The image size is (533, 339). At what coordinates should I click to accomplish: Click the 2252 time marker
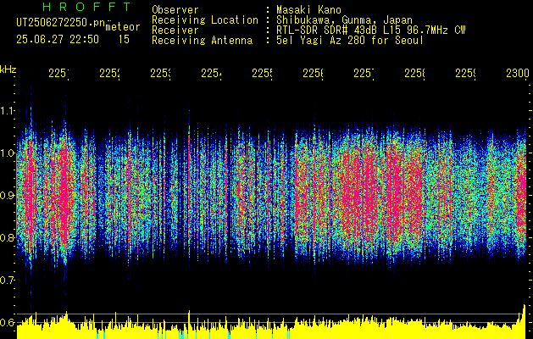[110, 73]
